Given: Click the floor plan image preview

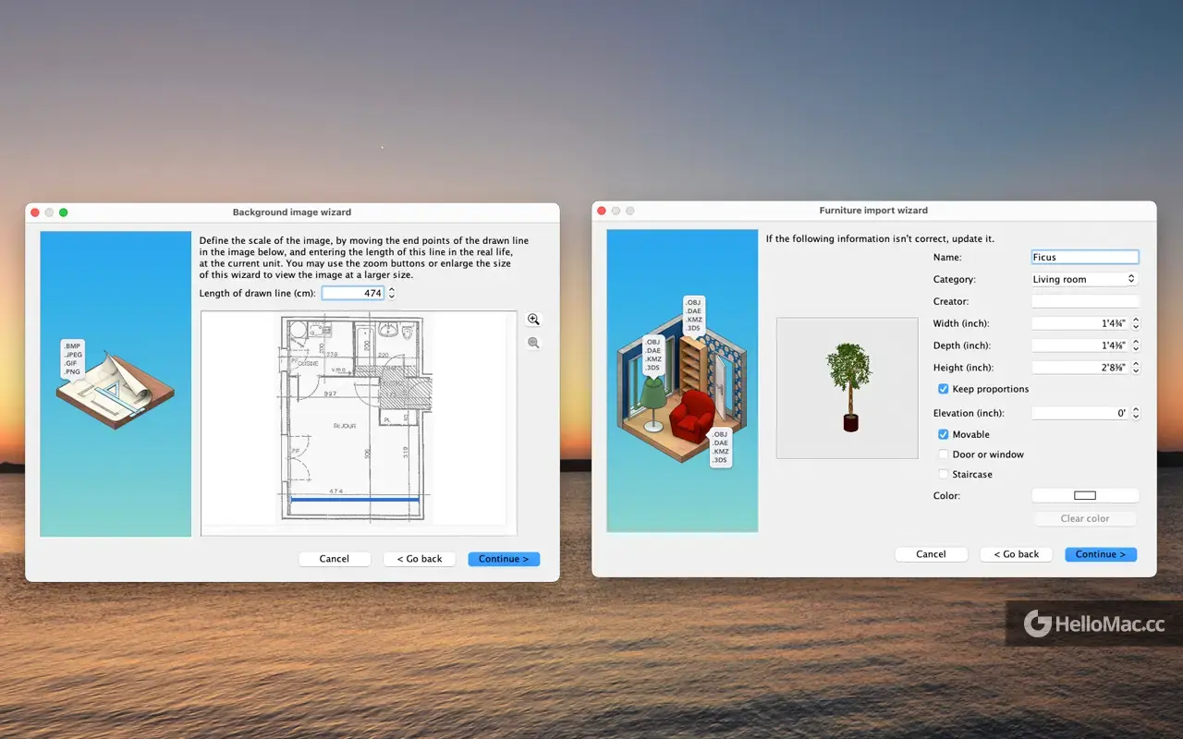Looking at the screenshot, I should (x=359, y=422).
